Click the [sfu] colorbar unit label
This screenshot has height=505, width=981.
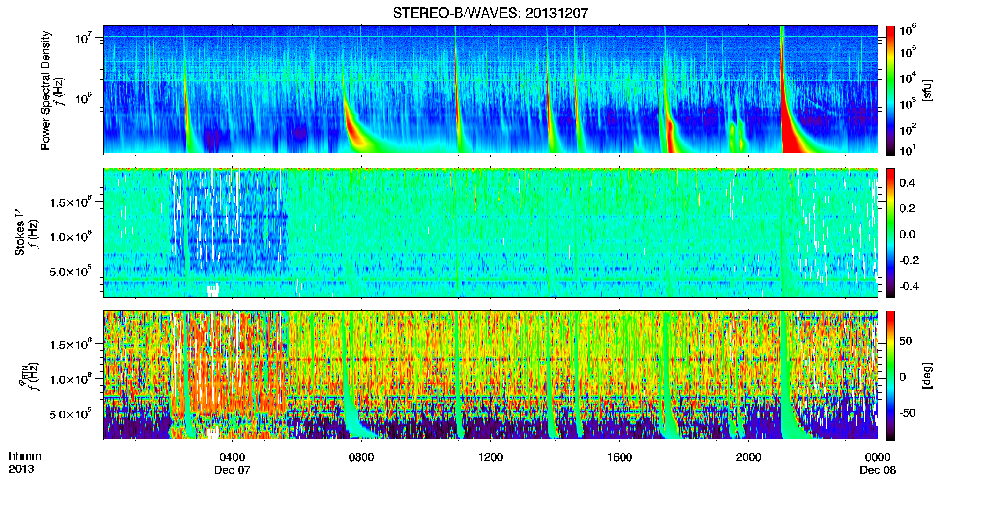click(x=927, y=90)
